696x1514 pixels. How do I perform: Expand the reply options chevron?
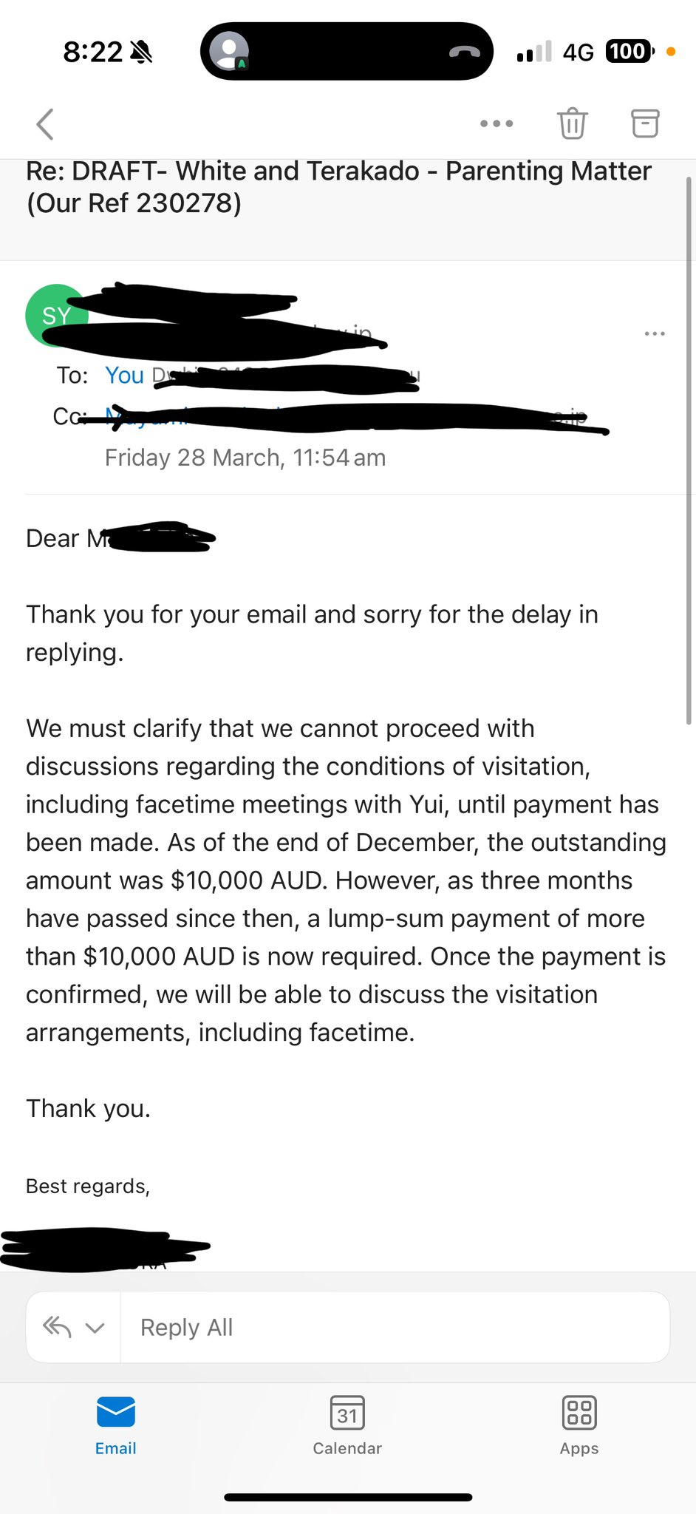pyautogui.click(x=95, y=1328)
